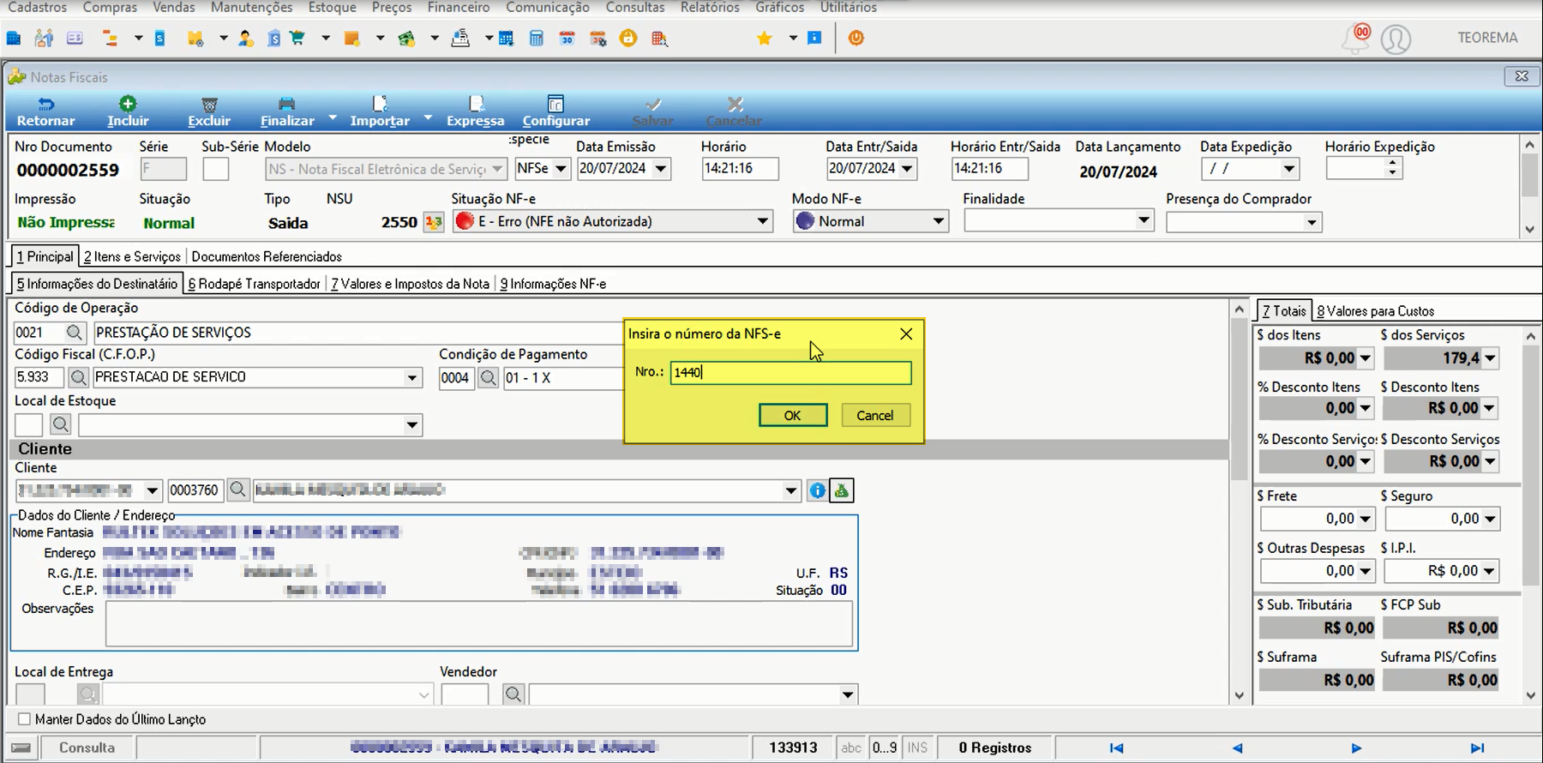
Task: Open the Valores e Impostos da Nota tab
Action: 410,284
